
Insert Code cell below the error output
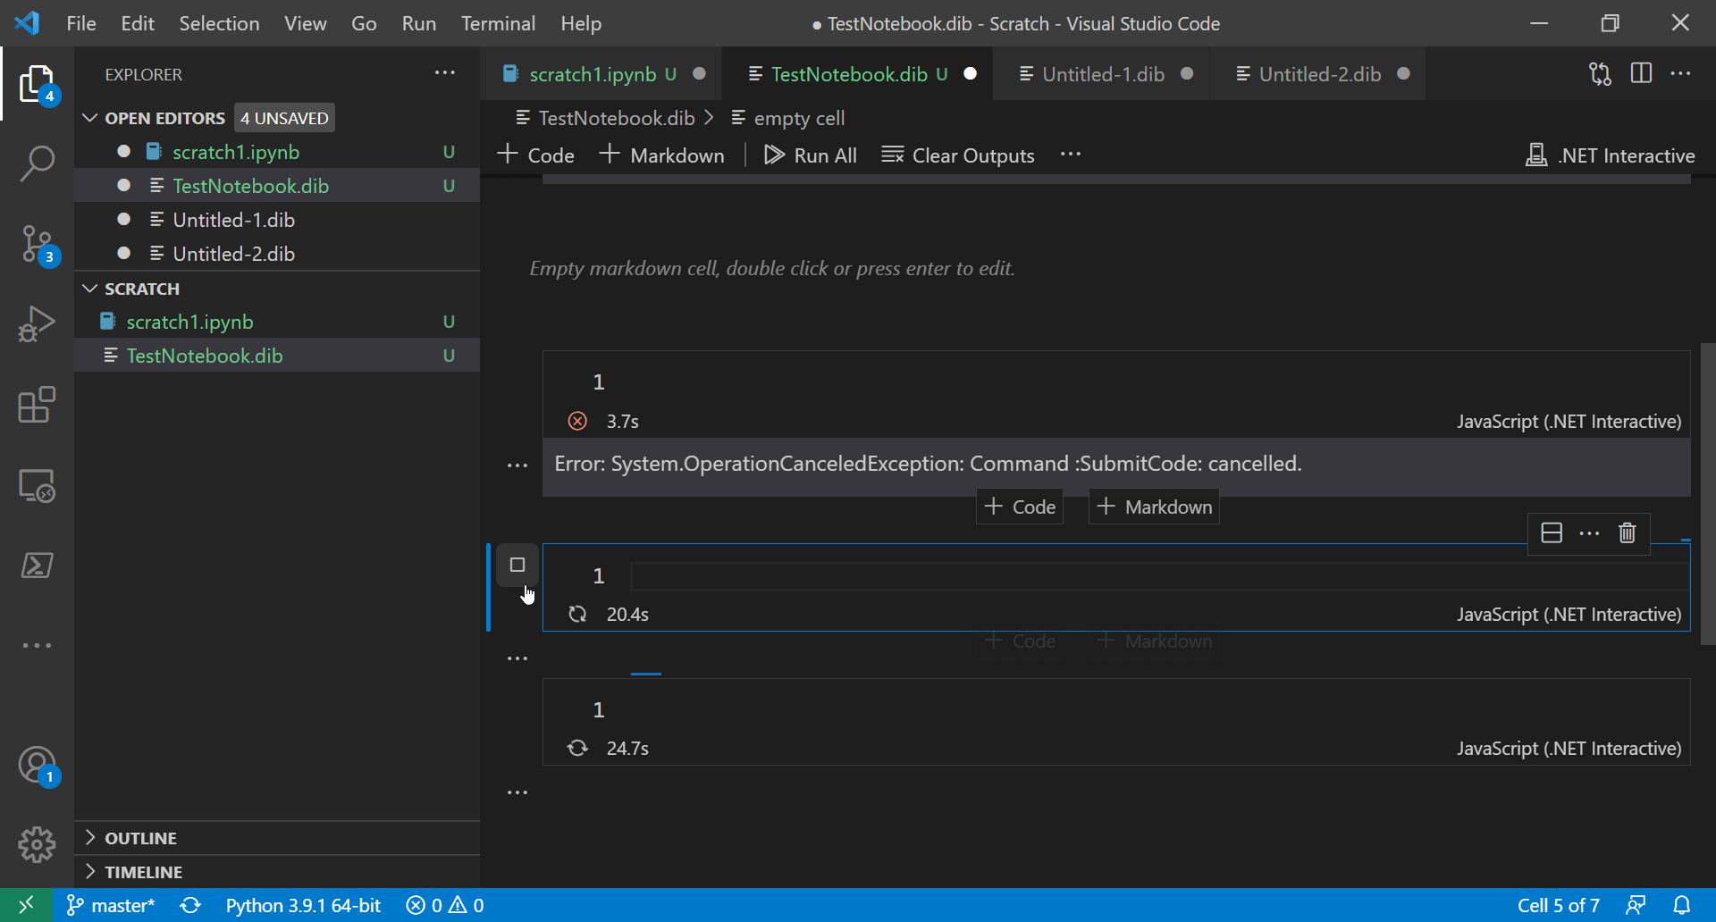[x=1020, y=507]
